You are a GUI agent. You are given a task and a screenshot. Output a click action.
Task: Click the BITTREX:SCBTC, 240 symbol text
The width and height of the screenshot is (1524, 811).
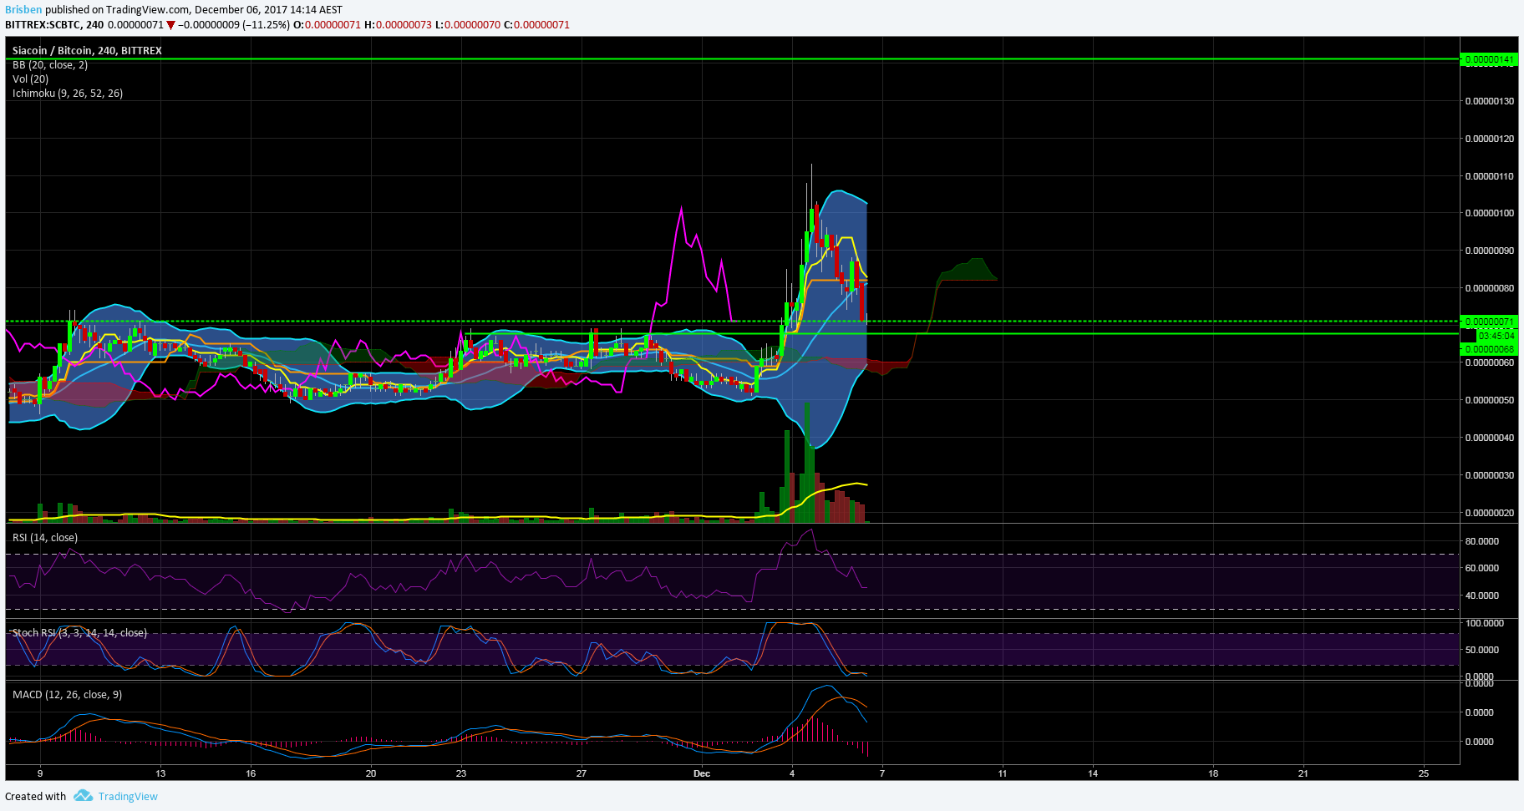point(54,25)
